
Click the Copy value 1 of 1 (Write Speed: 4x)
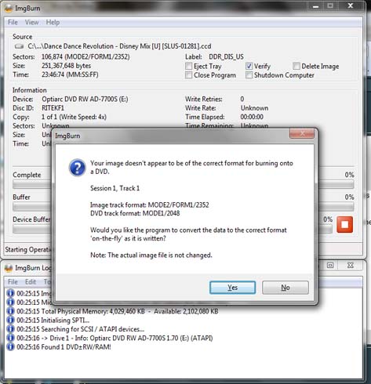coord(74,117)
